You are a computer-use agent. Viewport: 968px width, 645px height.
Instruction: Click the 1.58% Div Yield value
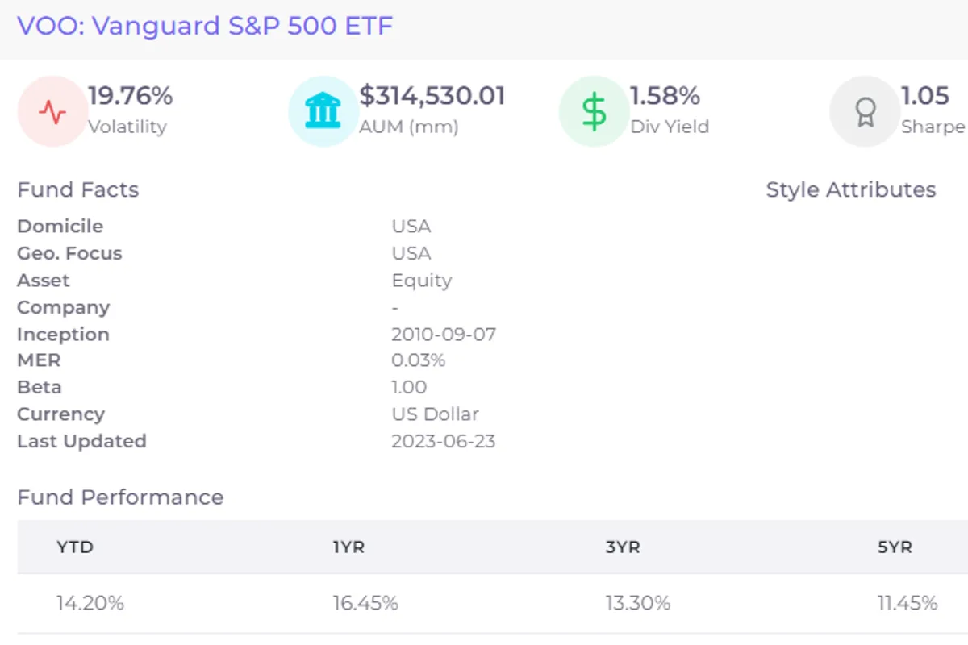666,95
